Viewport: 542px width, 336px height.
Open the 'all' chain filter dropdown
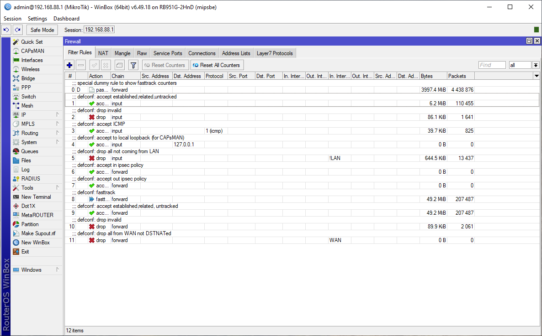[536, 65]
